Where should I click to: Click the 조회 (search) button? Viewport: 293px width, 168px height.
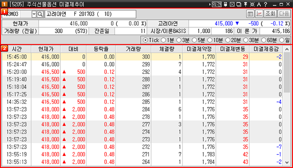click(270, 14)
